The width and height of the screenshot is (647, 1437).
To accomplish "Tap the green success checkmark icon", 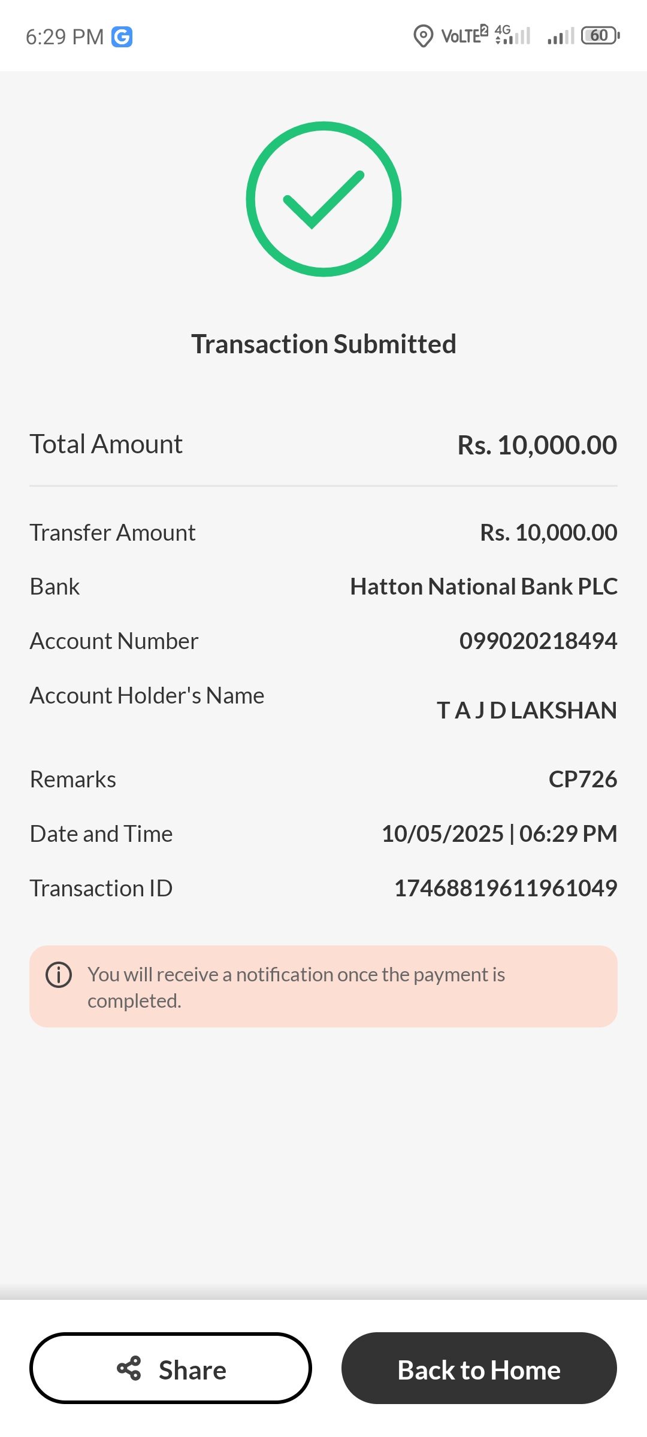I will click(x=323, y=199).
